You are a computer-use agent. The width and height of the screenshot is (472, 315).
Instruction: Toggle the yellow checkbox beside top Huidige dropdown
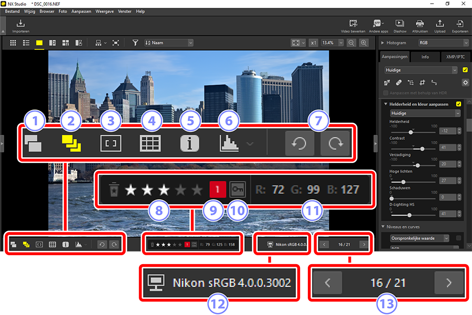[465, 70]
